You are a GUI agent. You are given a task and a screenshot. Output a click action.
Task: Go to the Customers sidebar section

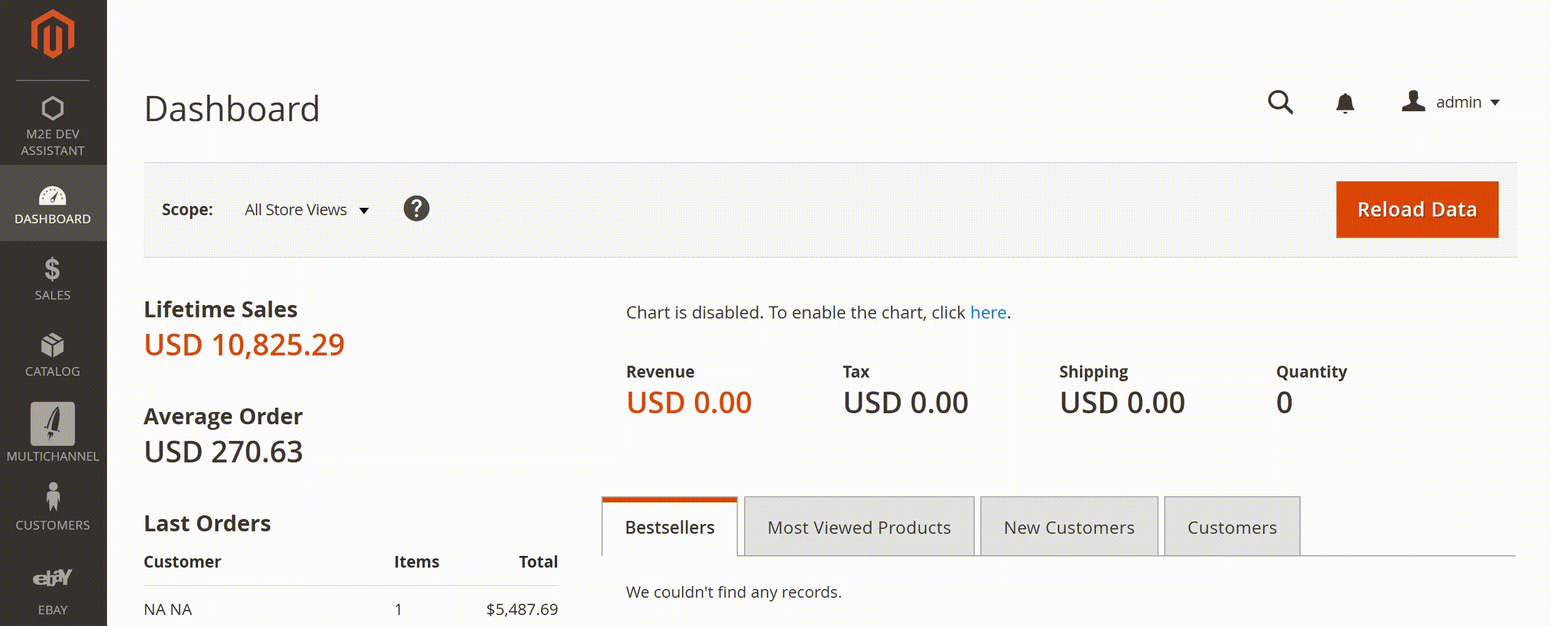click(x=53, y=506)
